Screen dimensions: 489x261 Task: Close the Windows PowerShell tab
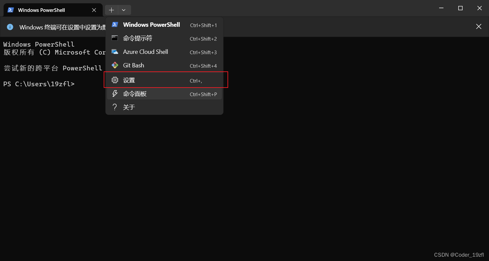93,10
